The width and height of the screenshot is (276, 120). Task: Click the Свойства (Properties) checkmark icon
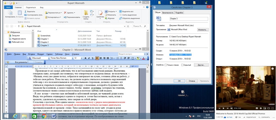[100, 13]
